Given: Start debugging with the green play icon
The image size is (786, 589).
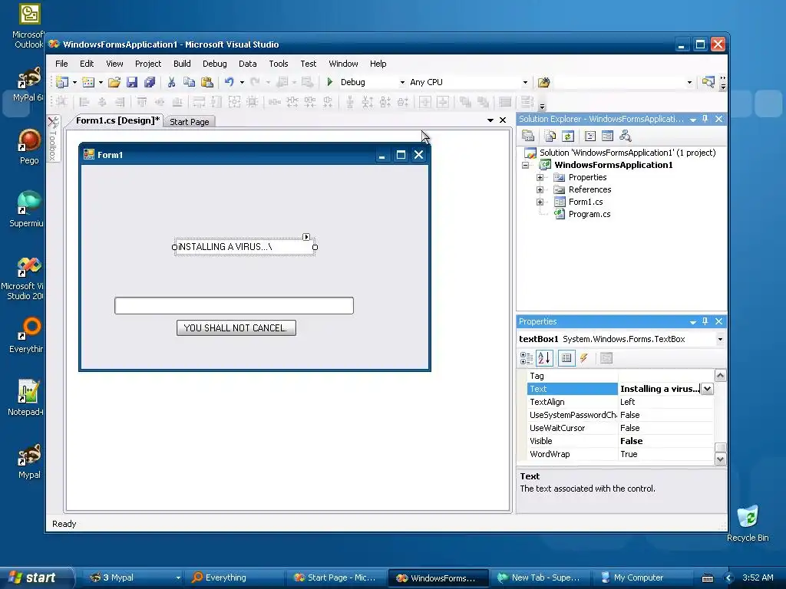Looking at the screenshot, I should (330, 81).
